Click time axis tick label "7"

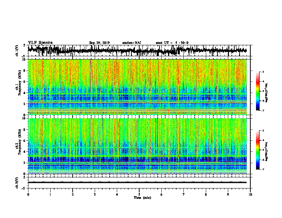coord(184,194)
